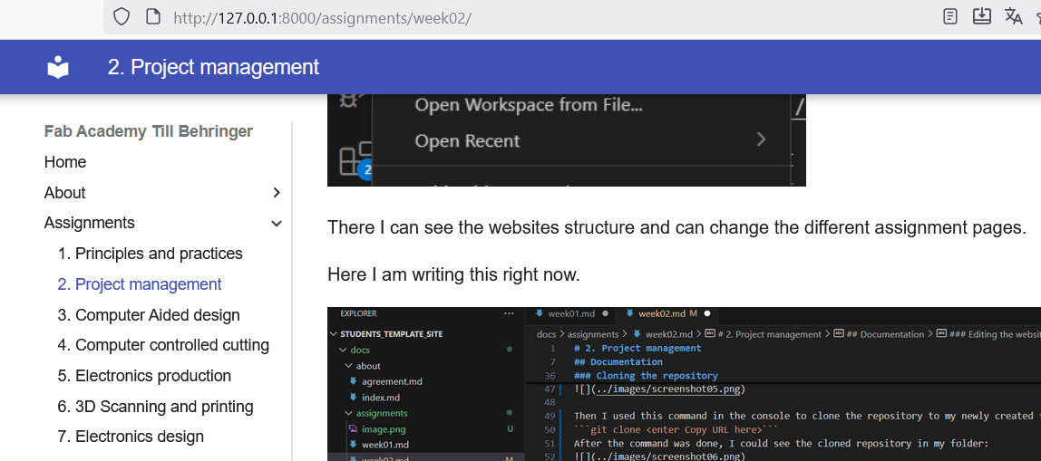
Task: Click paragraph about websites structure
Action: tap(676, 227)
